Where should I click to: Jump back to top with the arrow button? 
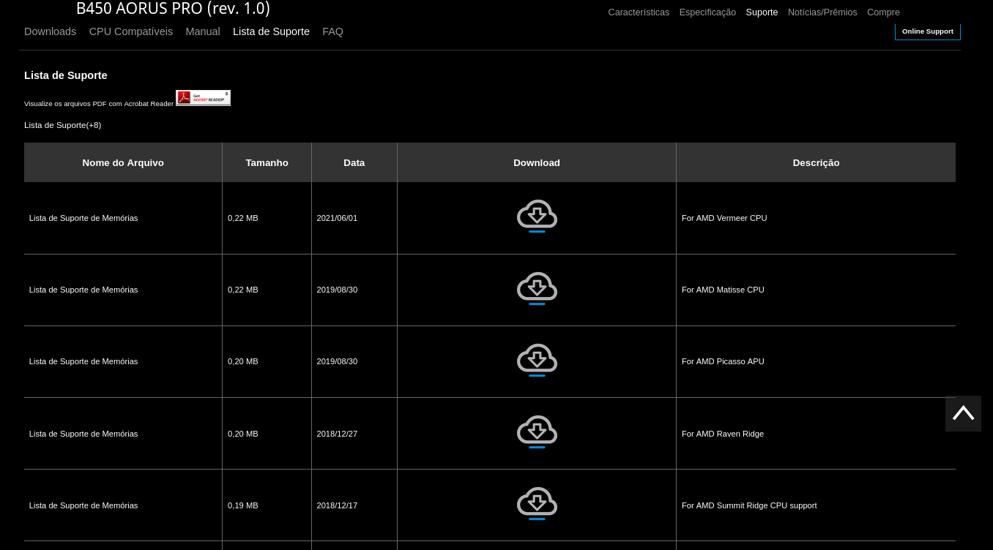click(x=963, y=413)
